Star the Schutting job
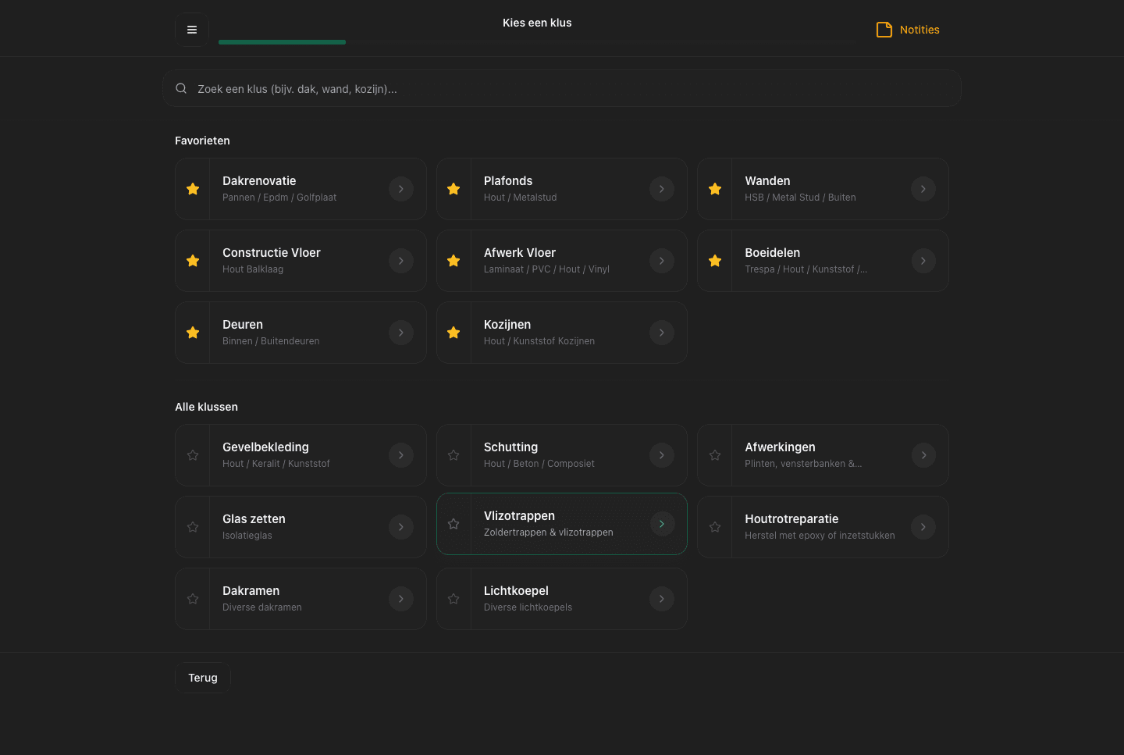1124x755 pixels. (454, 455)
